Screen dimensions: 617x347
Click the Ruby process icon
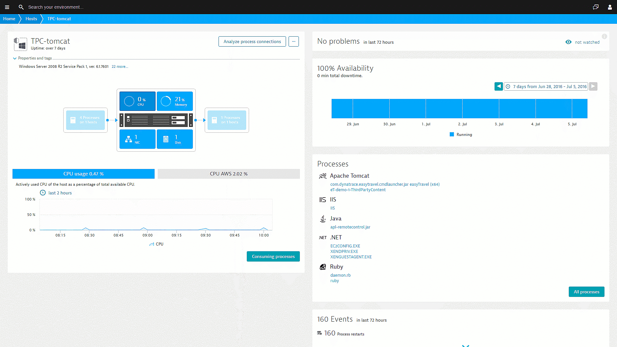(x=323, y=266)
